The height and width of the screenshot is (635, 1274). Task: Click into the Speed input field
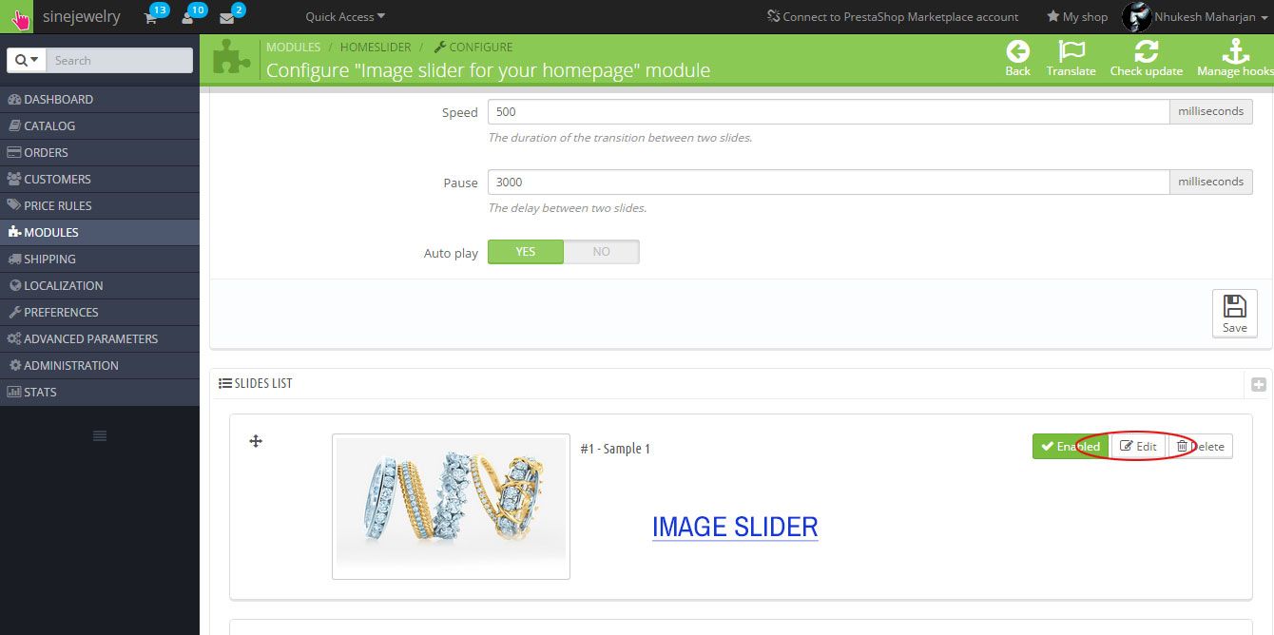tap(828, 111)
